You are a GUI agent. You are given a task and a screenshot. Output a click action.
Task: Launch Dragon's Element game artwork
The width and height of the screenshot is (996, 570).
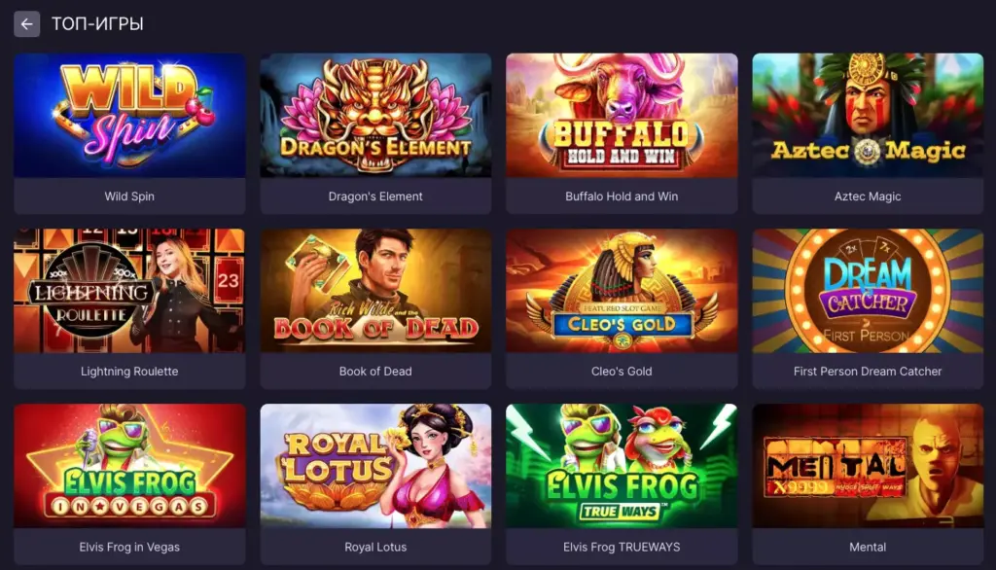[375, 116]
